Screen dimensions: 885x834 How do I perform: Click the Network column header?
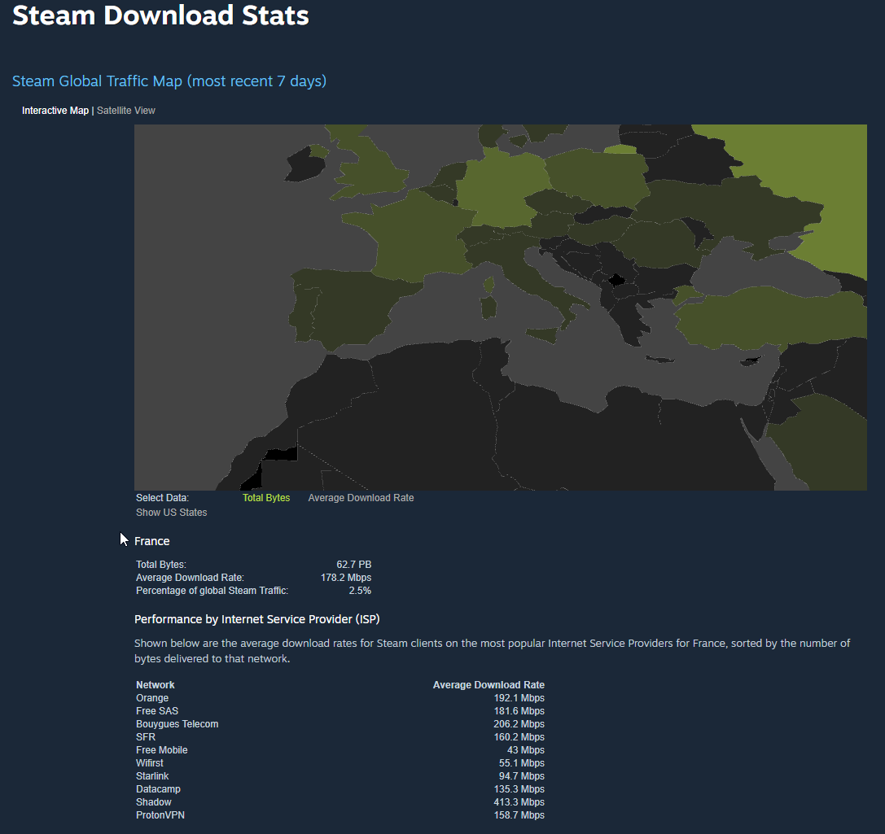click(156, 684)
